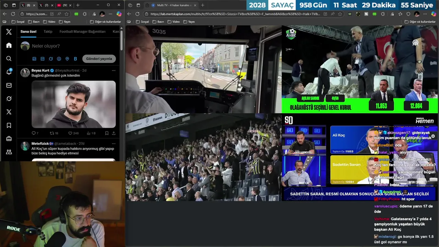Click varoluscupic username in chat

pyautogui.click(x=386, y=206)
